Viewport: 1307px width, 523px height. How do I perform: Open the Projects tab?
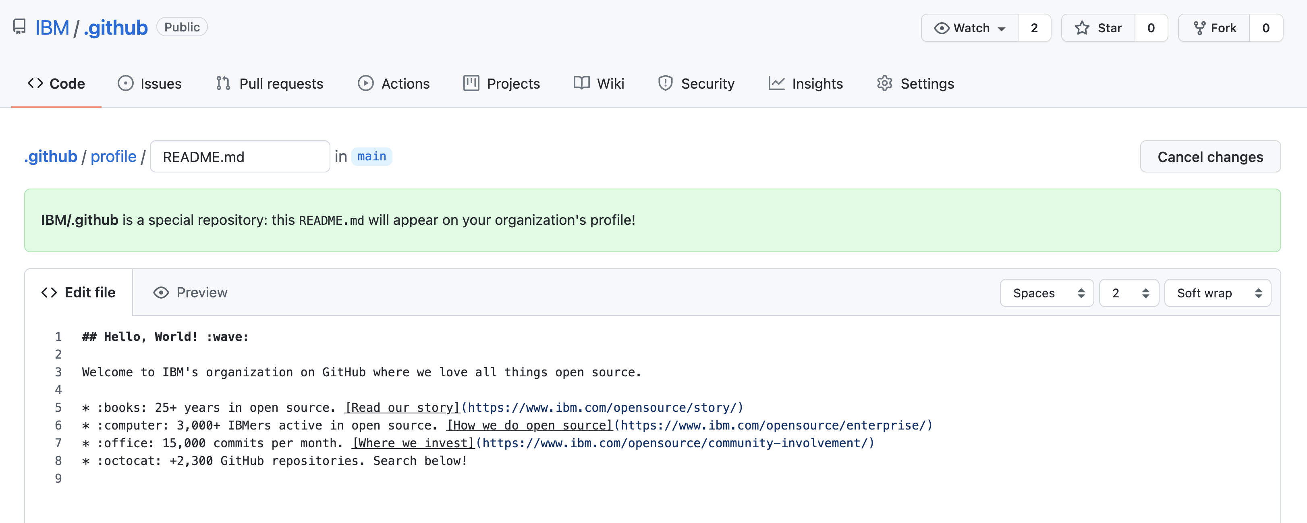tap(501, 83)
